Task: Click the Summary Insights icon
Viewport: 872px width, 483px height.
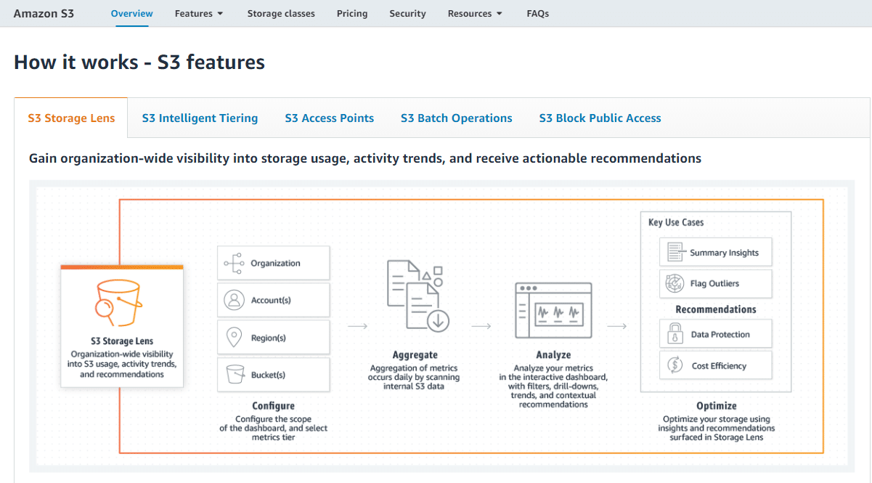Action: point(674,251)
